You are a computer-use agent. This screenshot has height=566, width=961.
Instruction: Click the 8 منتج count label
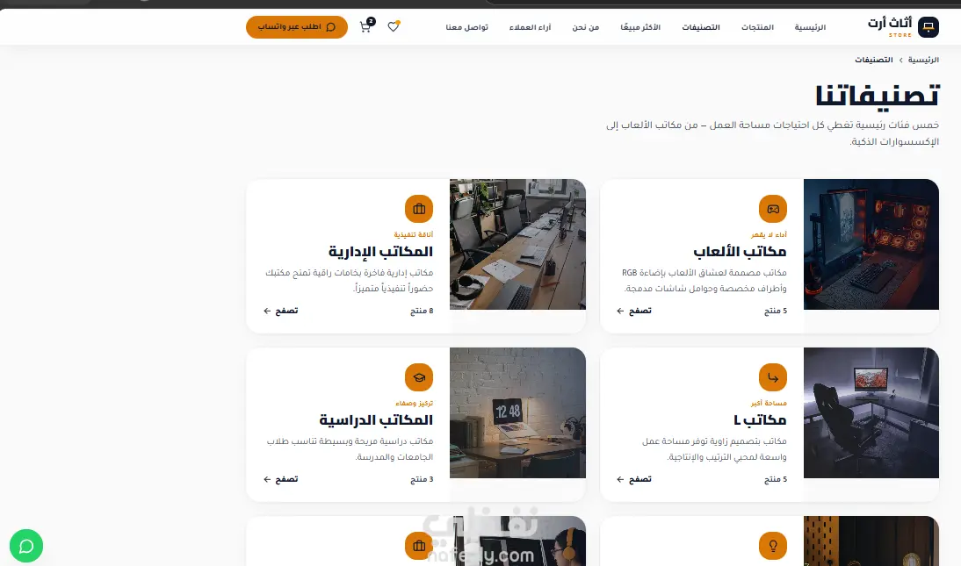[x=422, y=311]
